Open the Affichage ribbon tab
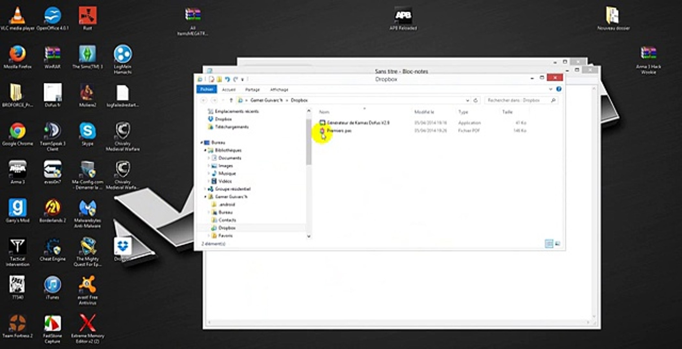This screenshot has width=682, height=349. (x=279, y=90)
